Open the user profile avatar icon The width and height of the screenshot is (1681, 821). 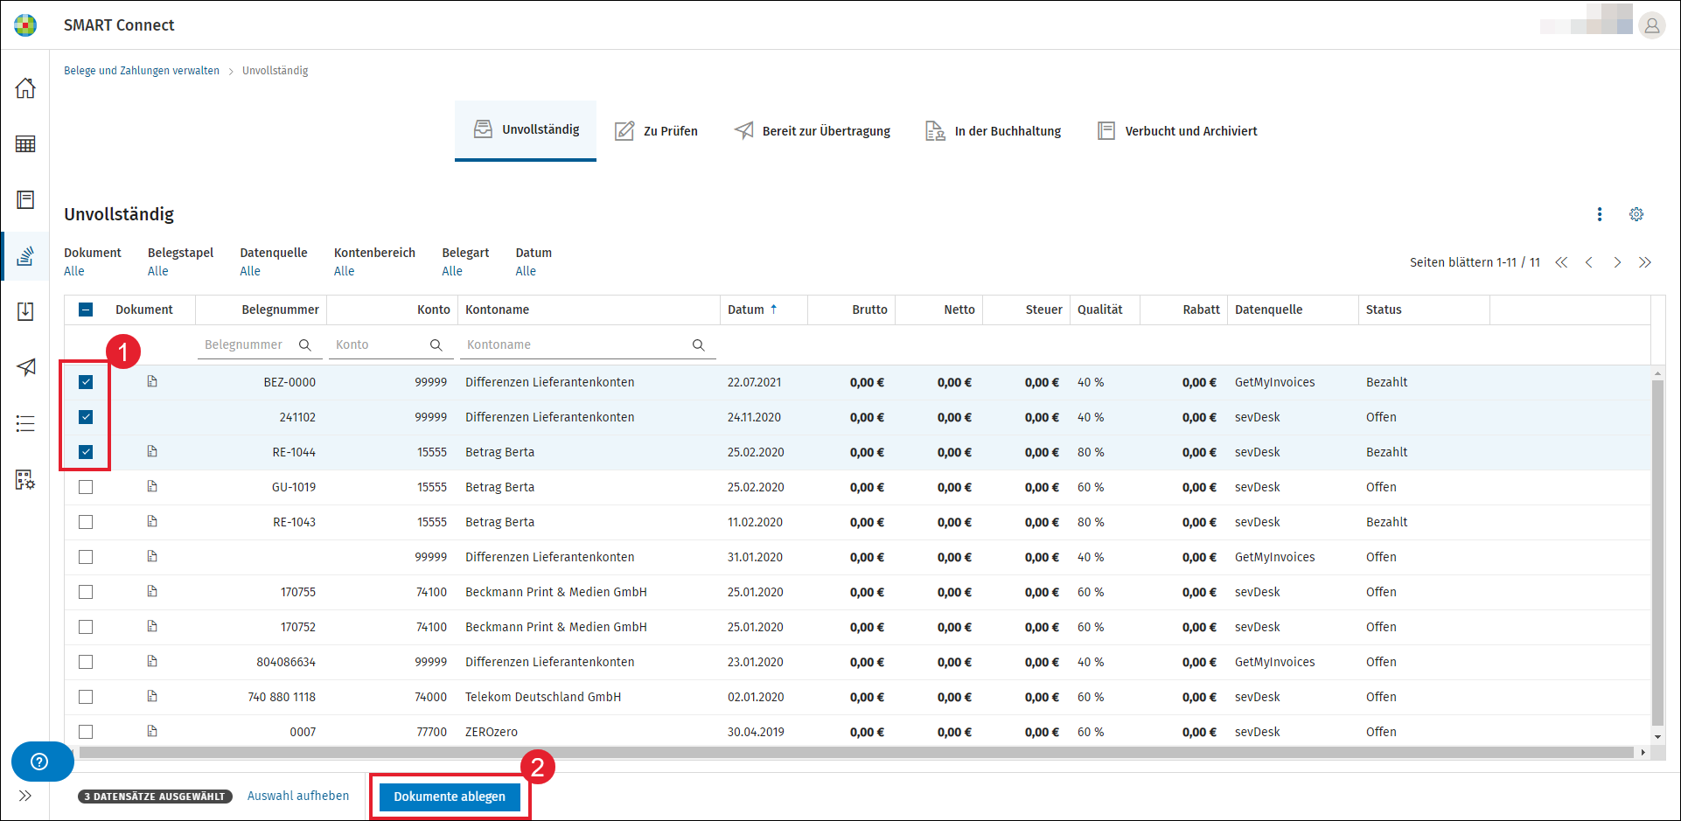pos(1651,25)
